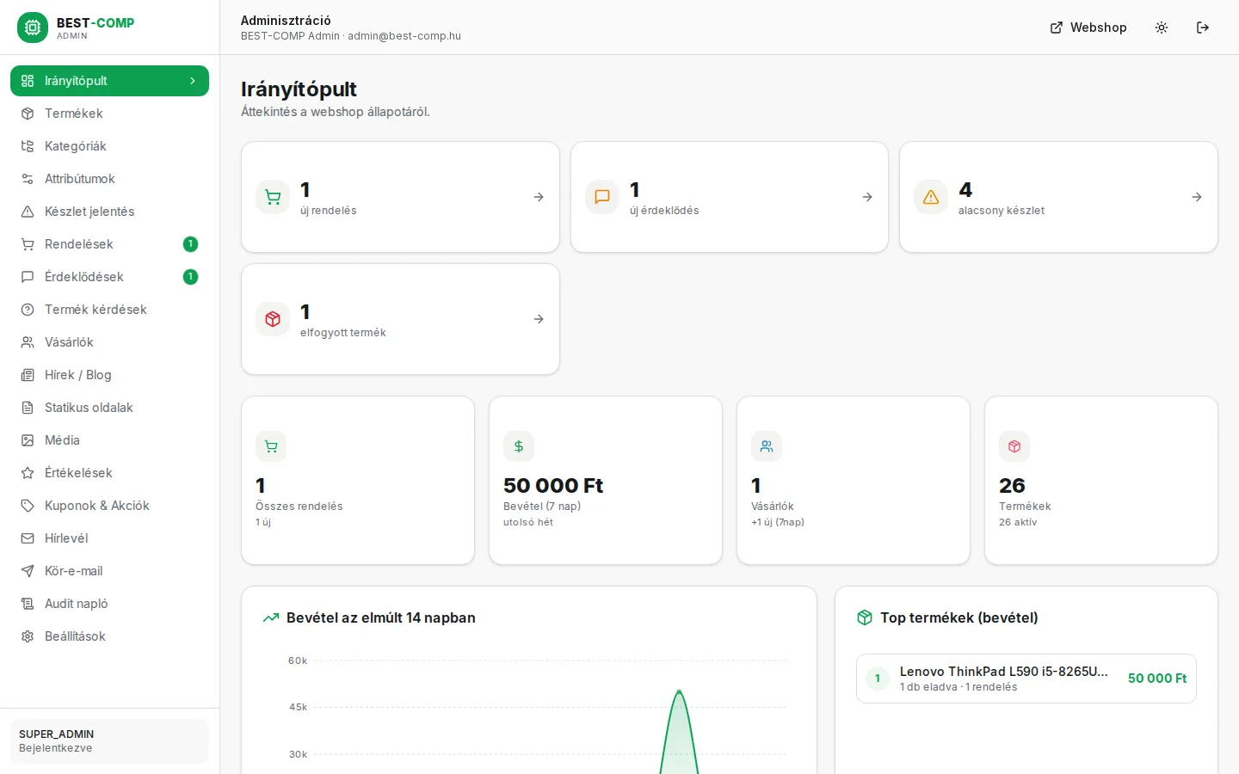Viewport: 1239px width, 774px height.
Task: Open Lenovo ThinkPad L590 top product row
Action: 1026,679
